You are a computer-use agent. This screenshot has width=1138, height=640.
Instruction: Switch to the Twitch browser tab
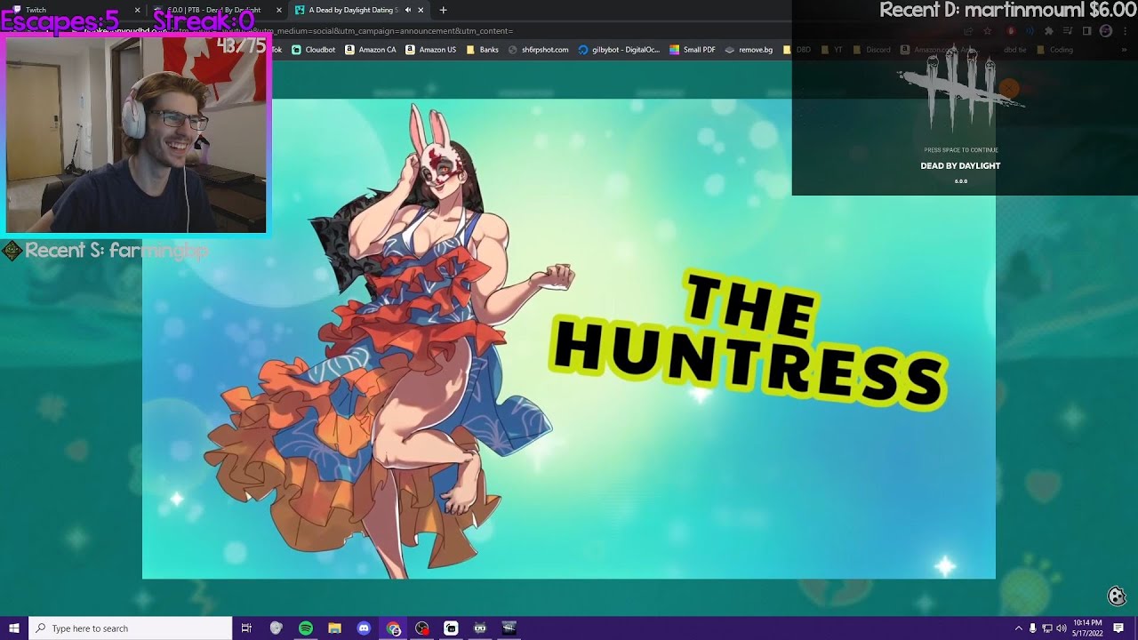point(76,10)
